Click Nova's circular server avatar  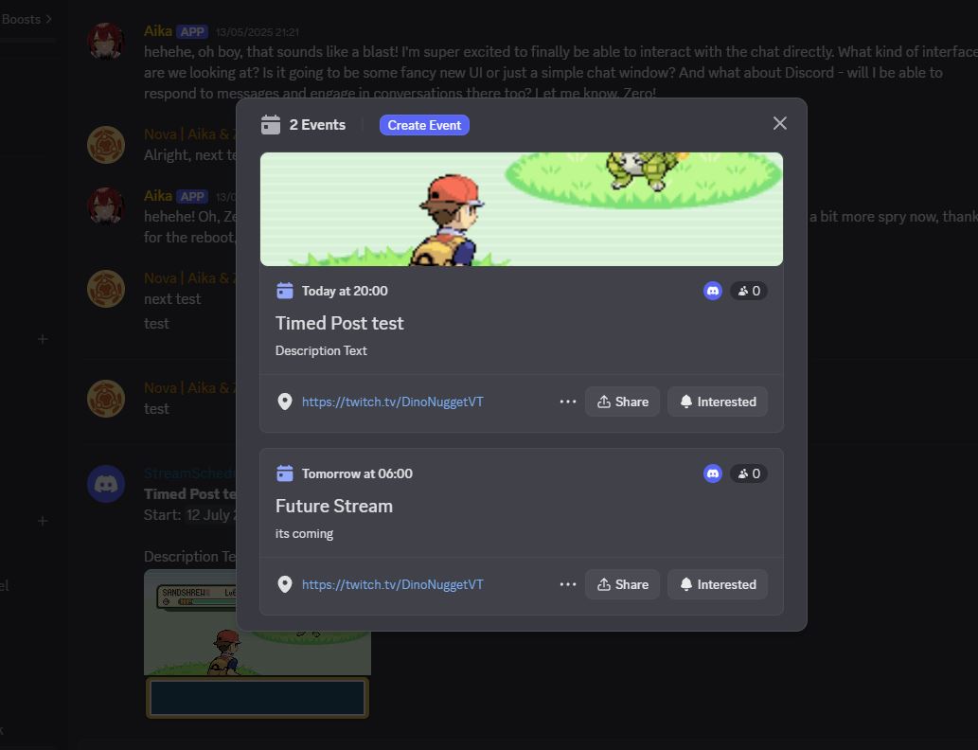105,145
